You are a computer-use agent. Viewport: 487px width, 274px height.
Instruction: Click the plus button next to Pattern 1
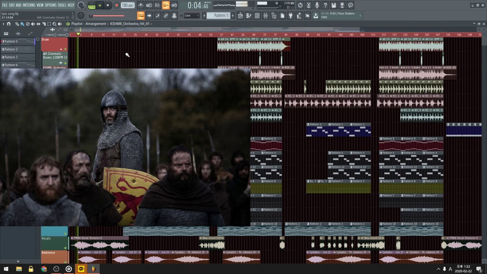tap(232, 16)
